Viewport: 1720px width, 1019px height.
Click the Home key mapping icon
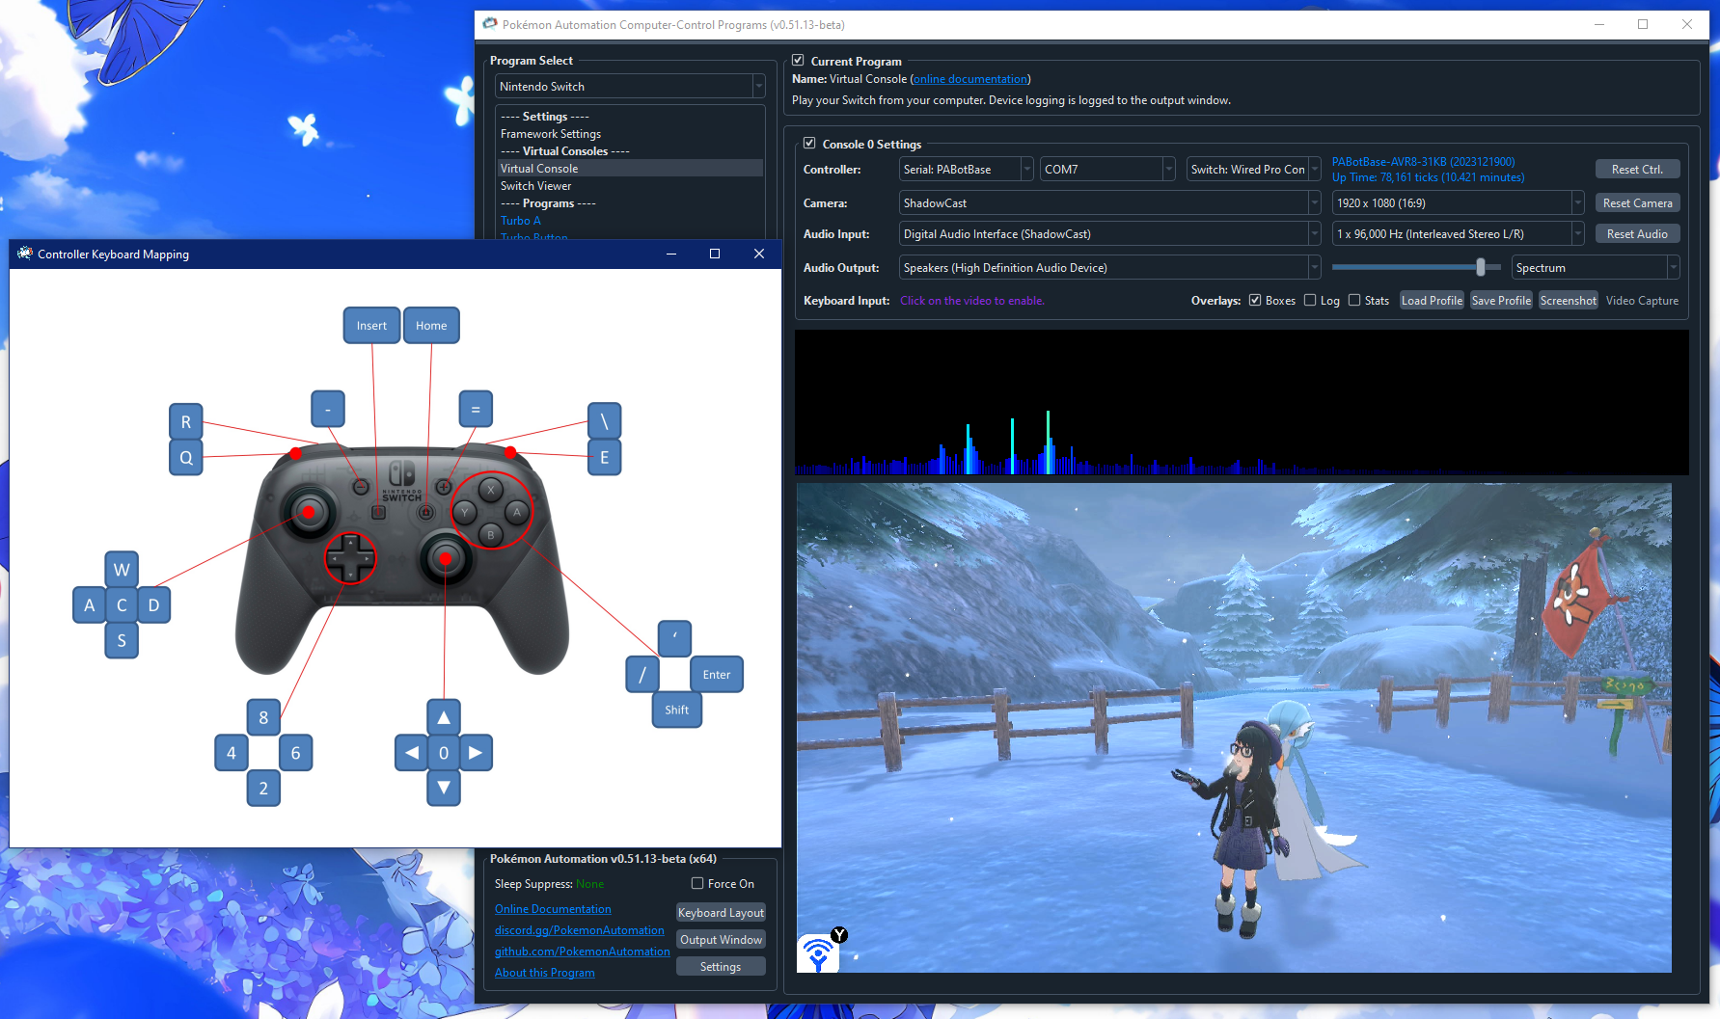tap(431, 326)
